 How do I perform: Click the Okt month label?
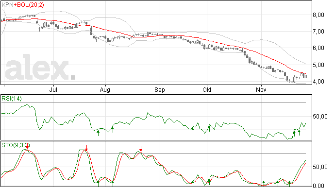[207, 90]
